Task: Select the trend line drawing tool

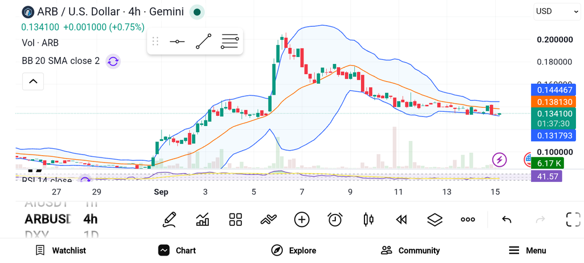Action: (x=204, y=41)
